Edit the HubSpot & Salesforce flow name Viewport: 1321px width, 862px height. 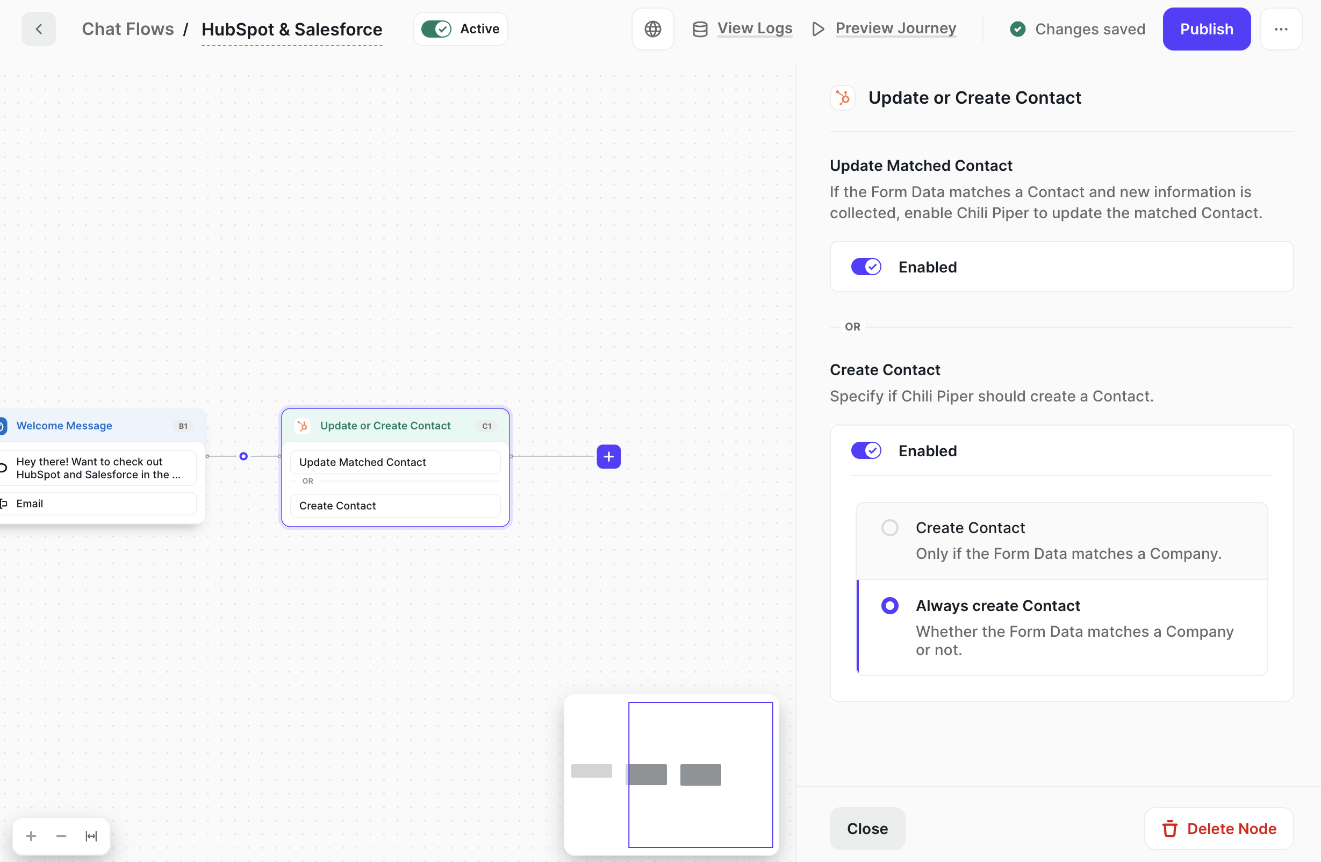(x=292, y=29)
